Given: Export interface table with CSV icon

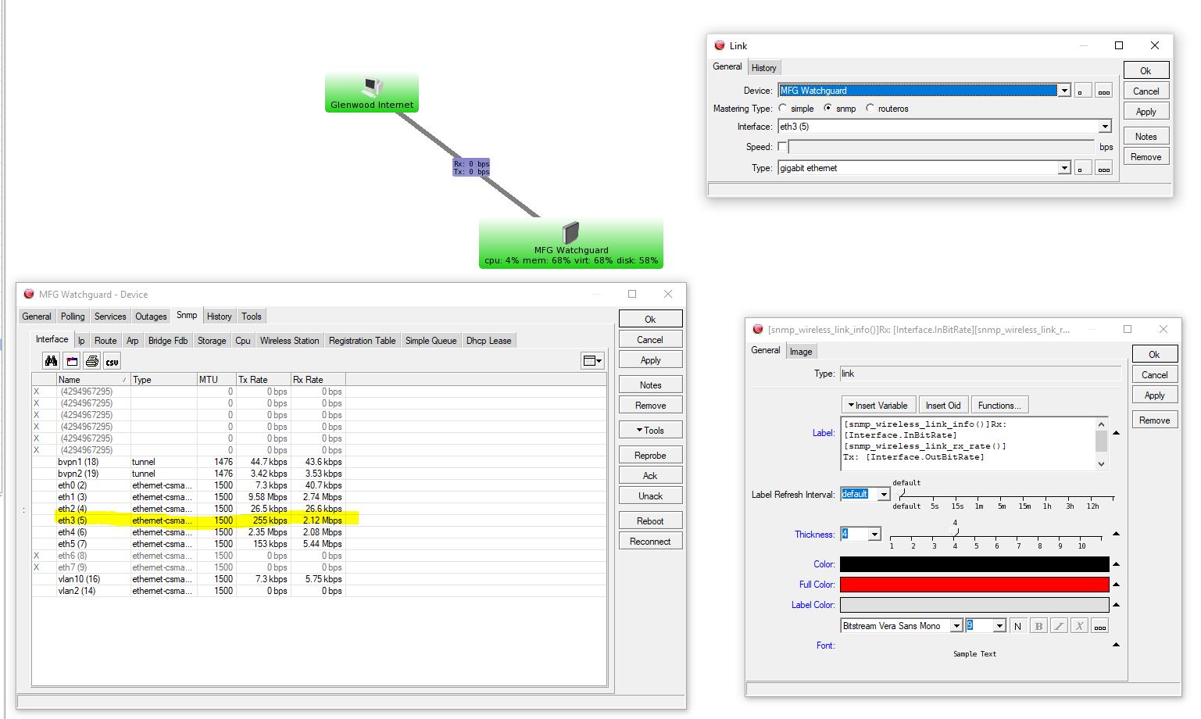Looking at the screenshot, I should (x=112, y=361).
